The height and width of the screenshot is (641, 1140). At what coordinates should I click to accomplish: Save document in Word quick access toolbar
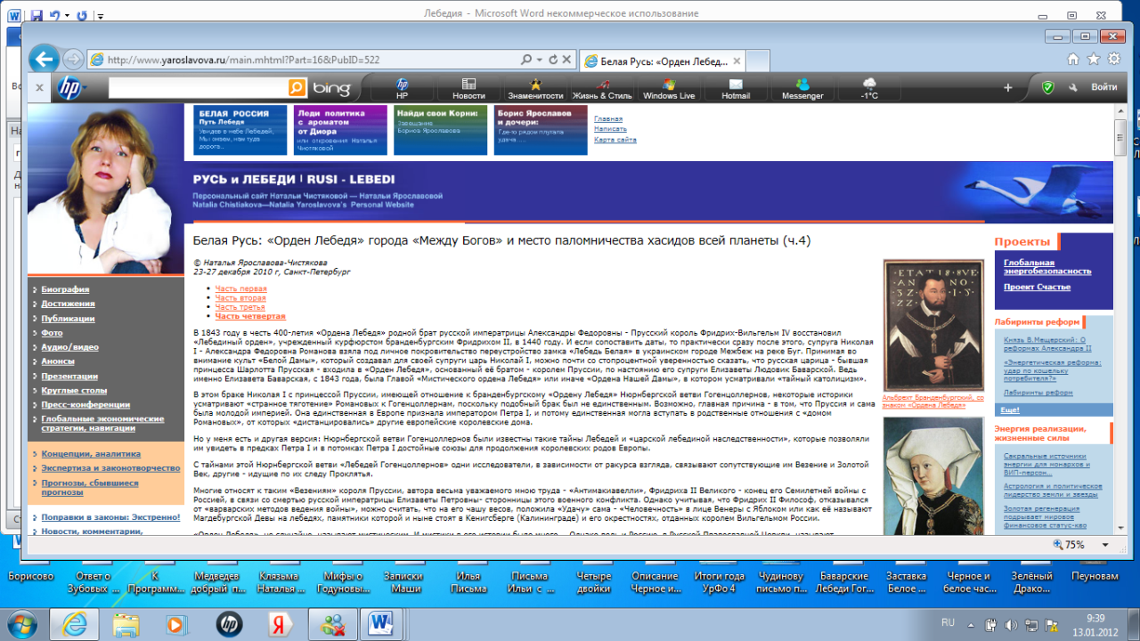point(37,15)
